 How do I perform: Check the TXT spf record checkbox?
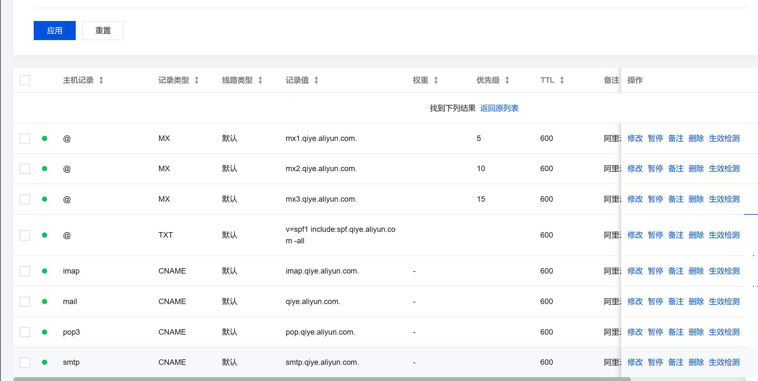25,235
